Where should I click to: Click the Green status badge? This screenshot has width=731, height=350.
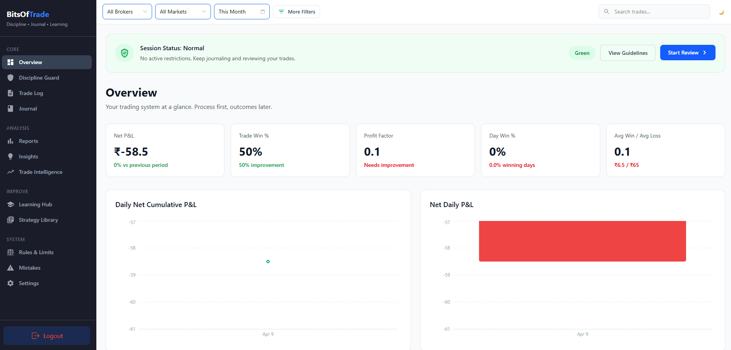point(582,53)
